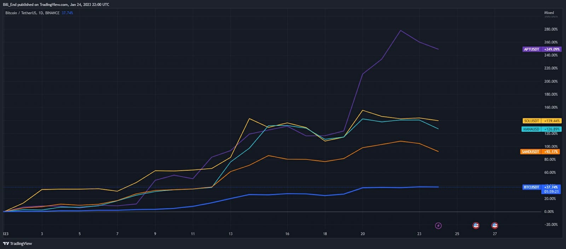The width and height of the screenshot is (566, 249).
Task: Select the APTUSDT price label
Action: pos(531,50)
